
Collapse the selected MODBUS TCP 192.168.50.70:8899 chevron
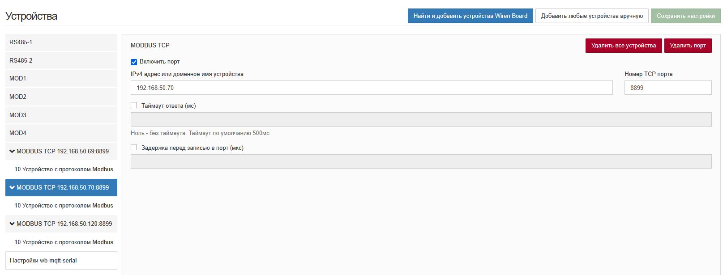point(12,188)
